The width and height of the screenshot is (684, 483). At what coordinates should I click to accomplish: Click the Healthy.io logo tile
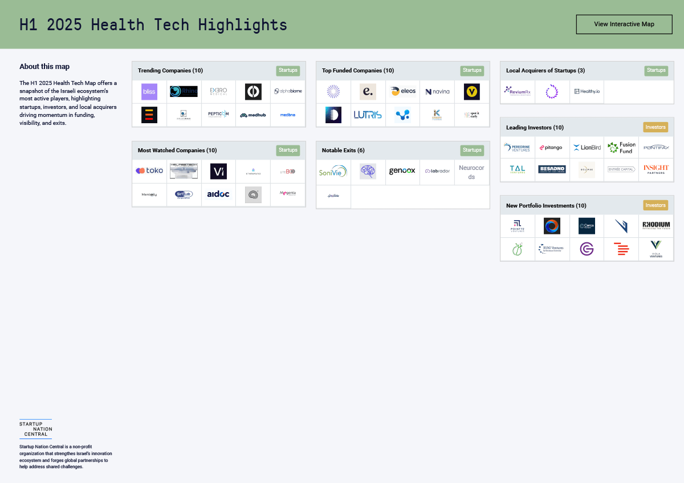pos(587,91)
